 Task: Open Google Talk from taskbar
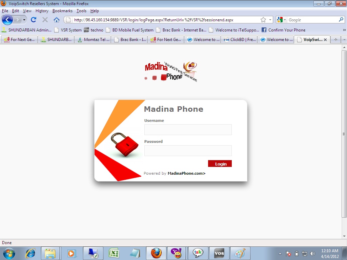click(198, 253)
